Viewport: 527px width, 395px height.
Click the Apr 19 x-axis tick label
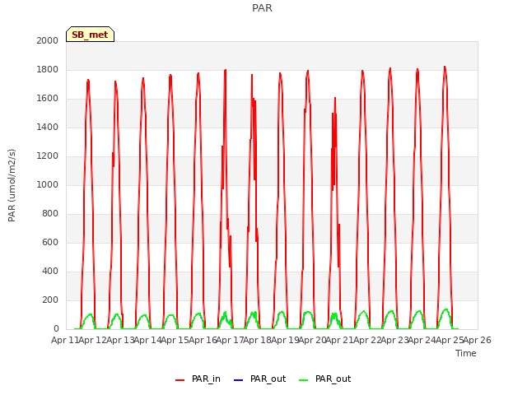pos(285,340)
